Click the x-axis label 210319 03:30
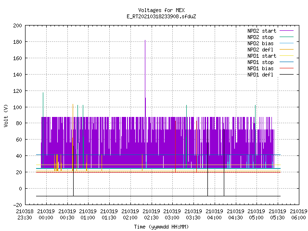Image resolution: width=308 pixels, height=231 pixels. 193,215
